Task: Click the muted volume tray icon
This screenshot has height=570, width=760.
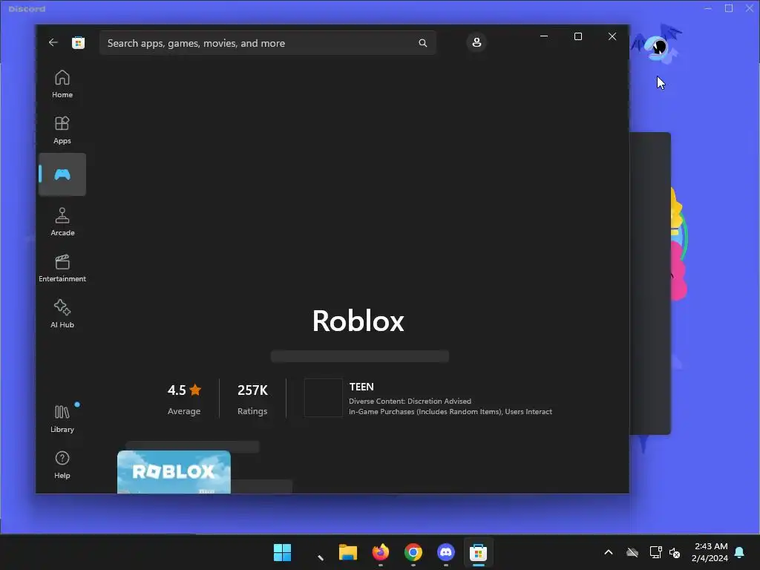Action: pyautogui.click(x=675, y=552)
